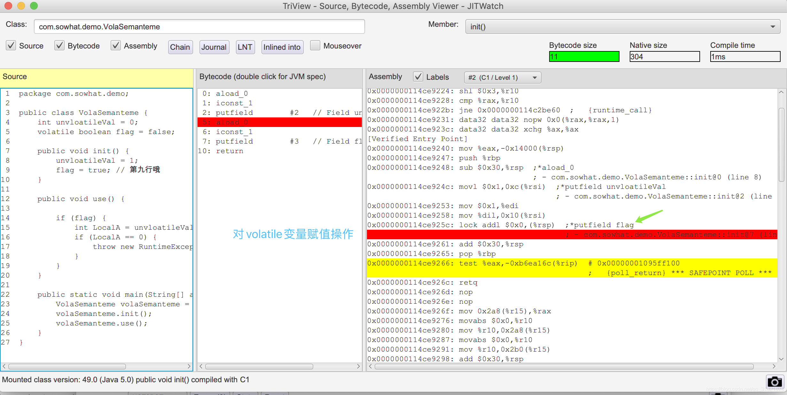Select red highlighted bytecode '5: aload_0'
Screen dimensions: 787x395
point(280,122)
